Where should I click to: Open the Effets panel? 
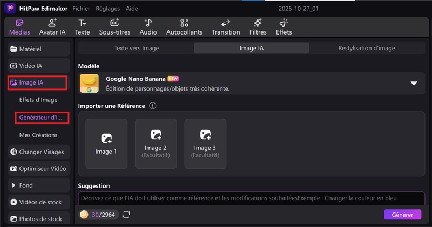(284, 27)
